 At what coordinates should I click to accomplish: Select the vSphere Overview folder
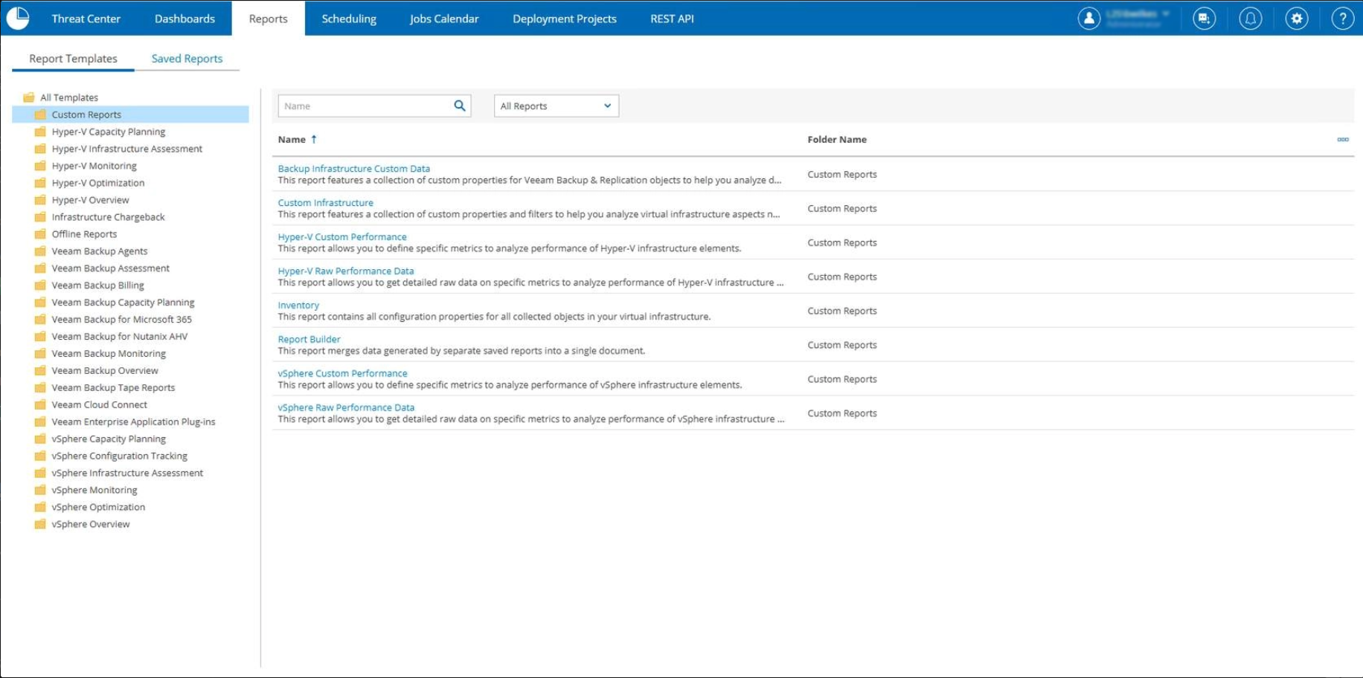90,524
